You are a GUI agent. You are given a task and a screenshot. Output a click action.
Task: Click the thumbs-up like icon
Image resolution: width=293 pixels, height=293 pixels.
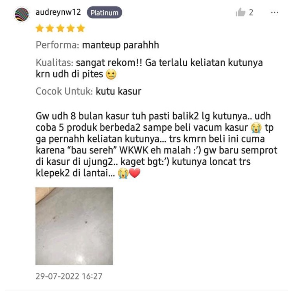coord(241,12)
